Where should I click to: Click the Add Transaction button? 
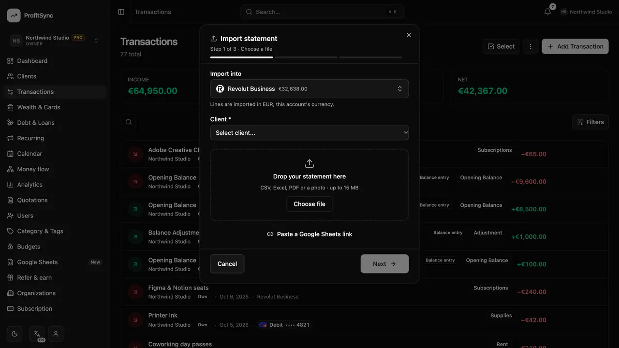point(575,46)
